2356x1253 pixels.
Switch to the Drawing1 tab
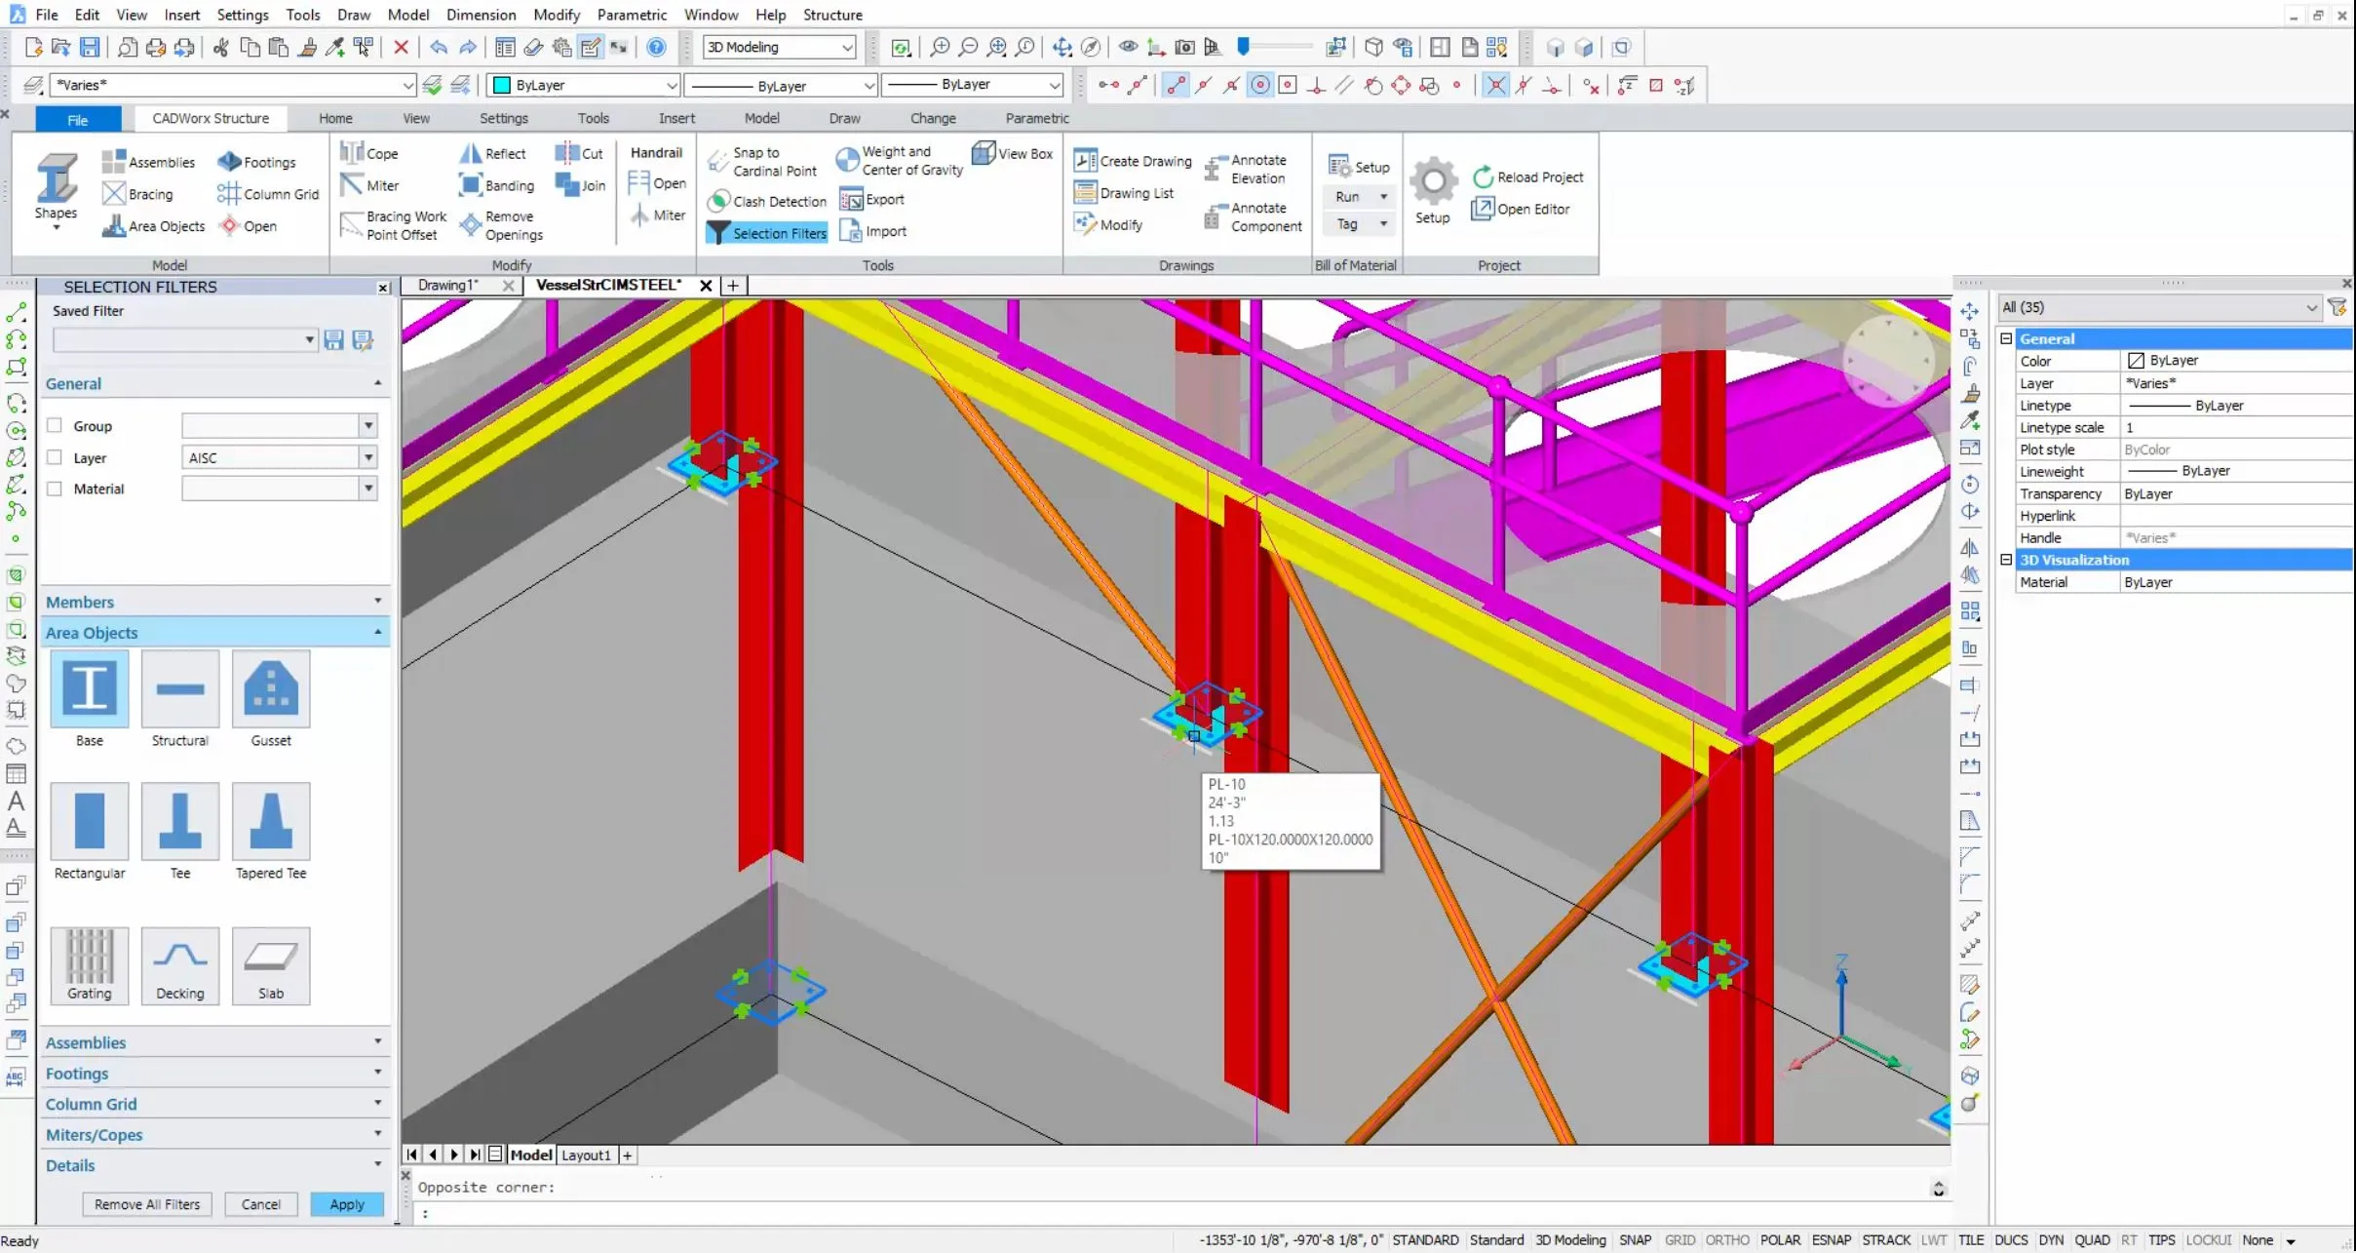click(447, 285)
